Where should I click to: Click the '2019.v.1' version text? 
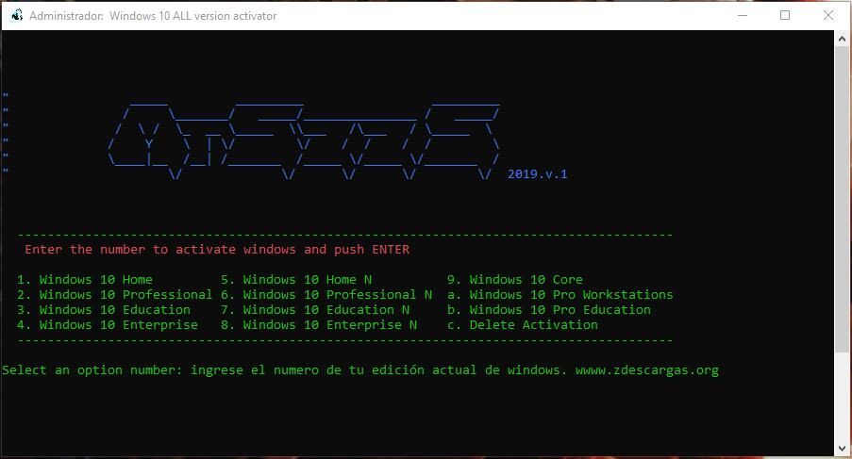538,174
